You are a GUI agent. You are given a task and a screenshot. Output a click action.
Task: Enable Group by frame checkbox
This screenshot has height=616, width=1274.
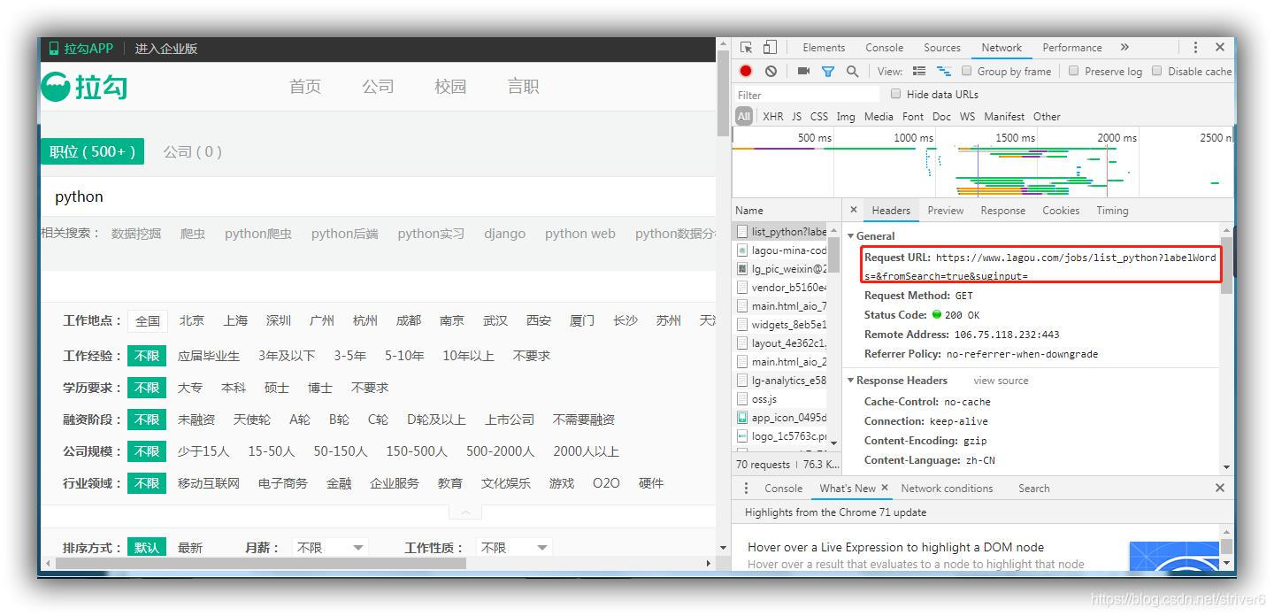tap(967, 71)
